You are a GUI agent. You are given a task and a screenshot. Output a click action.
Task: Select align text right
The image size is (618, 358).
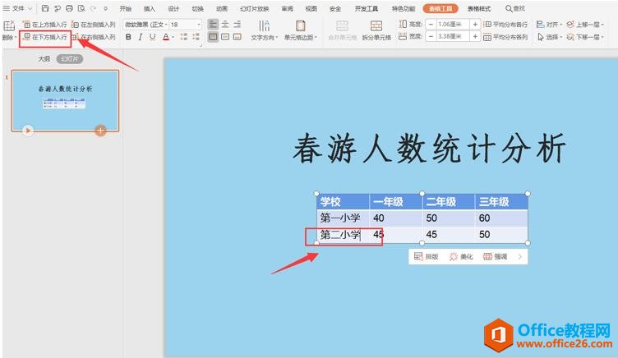tap(237, 25)
